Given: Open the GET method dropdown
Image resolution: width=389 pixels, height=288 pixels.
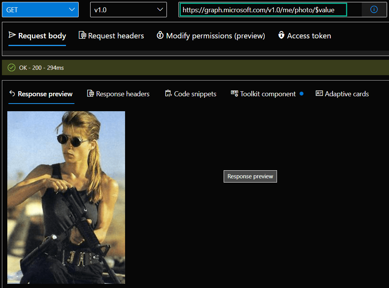Looking at the screenshot, I should pos(40,10).
